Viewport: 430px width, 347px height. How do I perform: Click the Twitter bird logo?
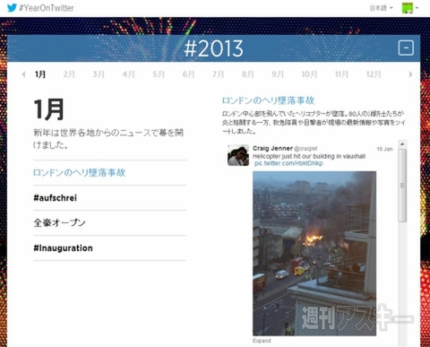[12, 7]
